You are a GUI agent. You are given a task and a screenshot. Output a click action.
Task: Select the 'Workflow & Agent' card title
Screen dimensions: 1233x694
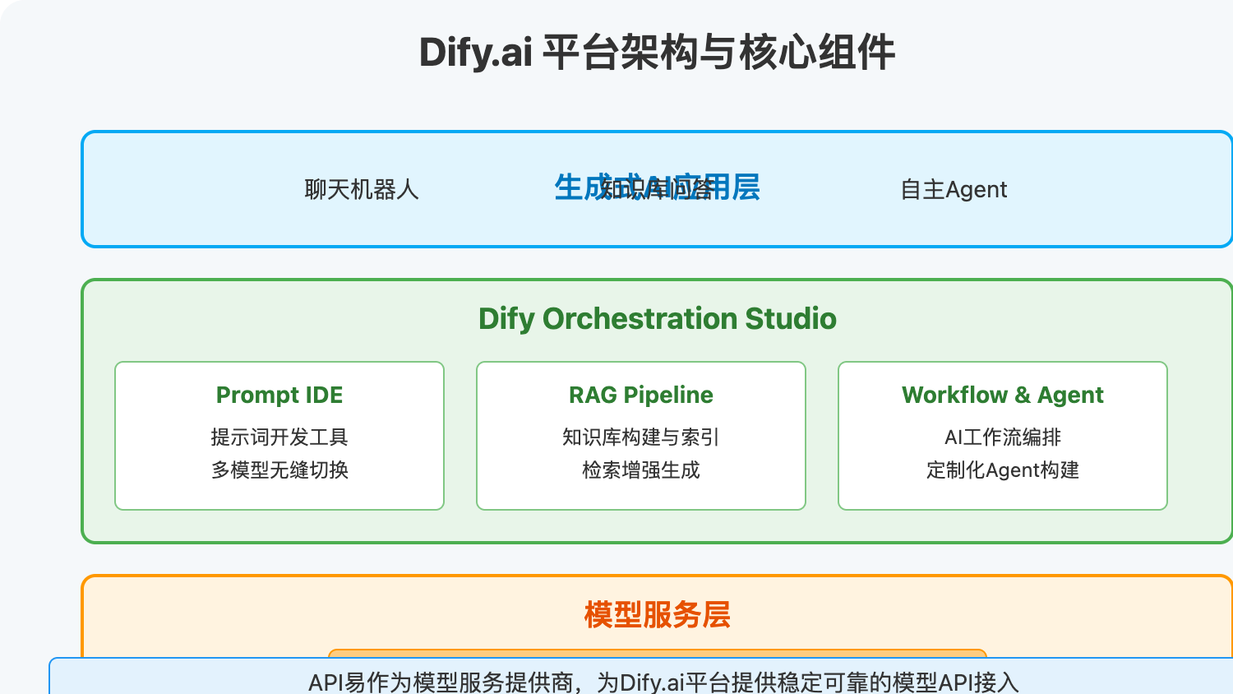1003,395
